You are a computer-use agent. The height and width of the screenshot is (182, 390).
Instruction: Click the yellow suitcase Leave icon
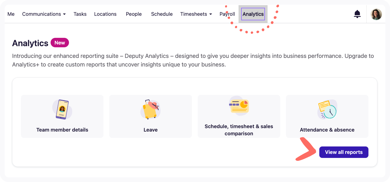(150, 109)
